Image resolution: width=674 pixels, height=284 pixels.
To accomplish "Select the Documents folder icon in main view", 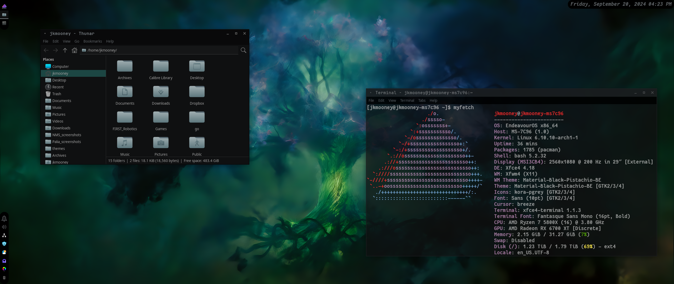I will click(125, 92).
